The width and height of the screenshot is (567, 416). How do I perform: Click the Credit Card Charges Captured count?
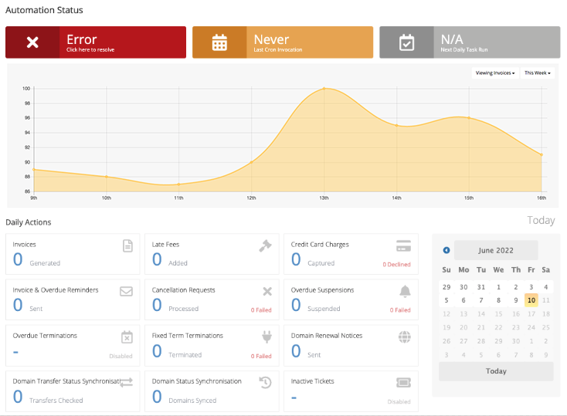click(296, 259)
